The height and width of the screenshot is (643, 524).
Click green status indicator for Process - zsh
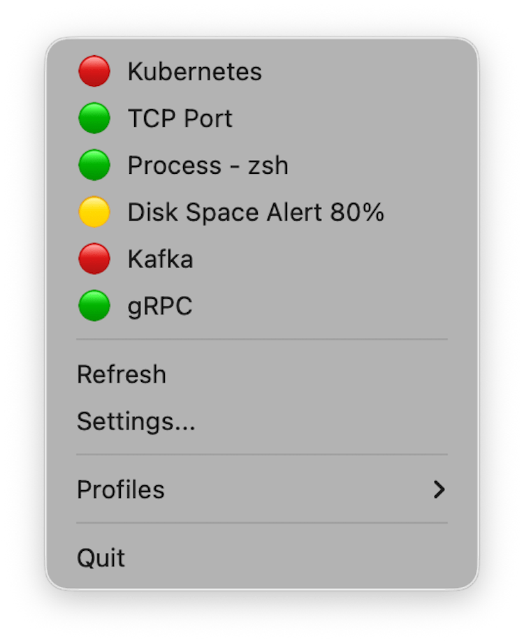point(94,165)
